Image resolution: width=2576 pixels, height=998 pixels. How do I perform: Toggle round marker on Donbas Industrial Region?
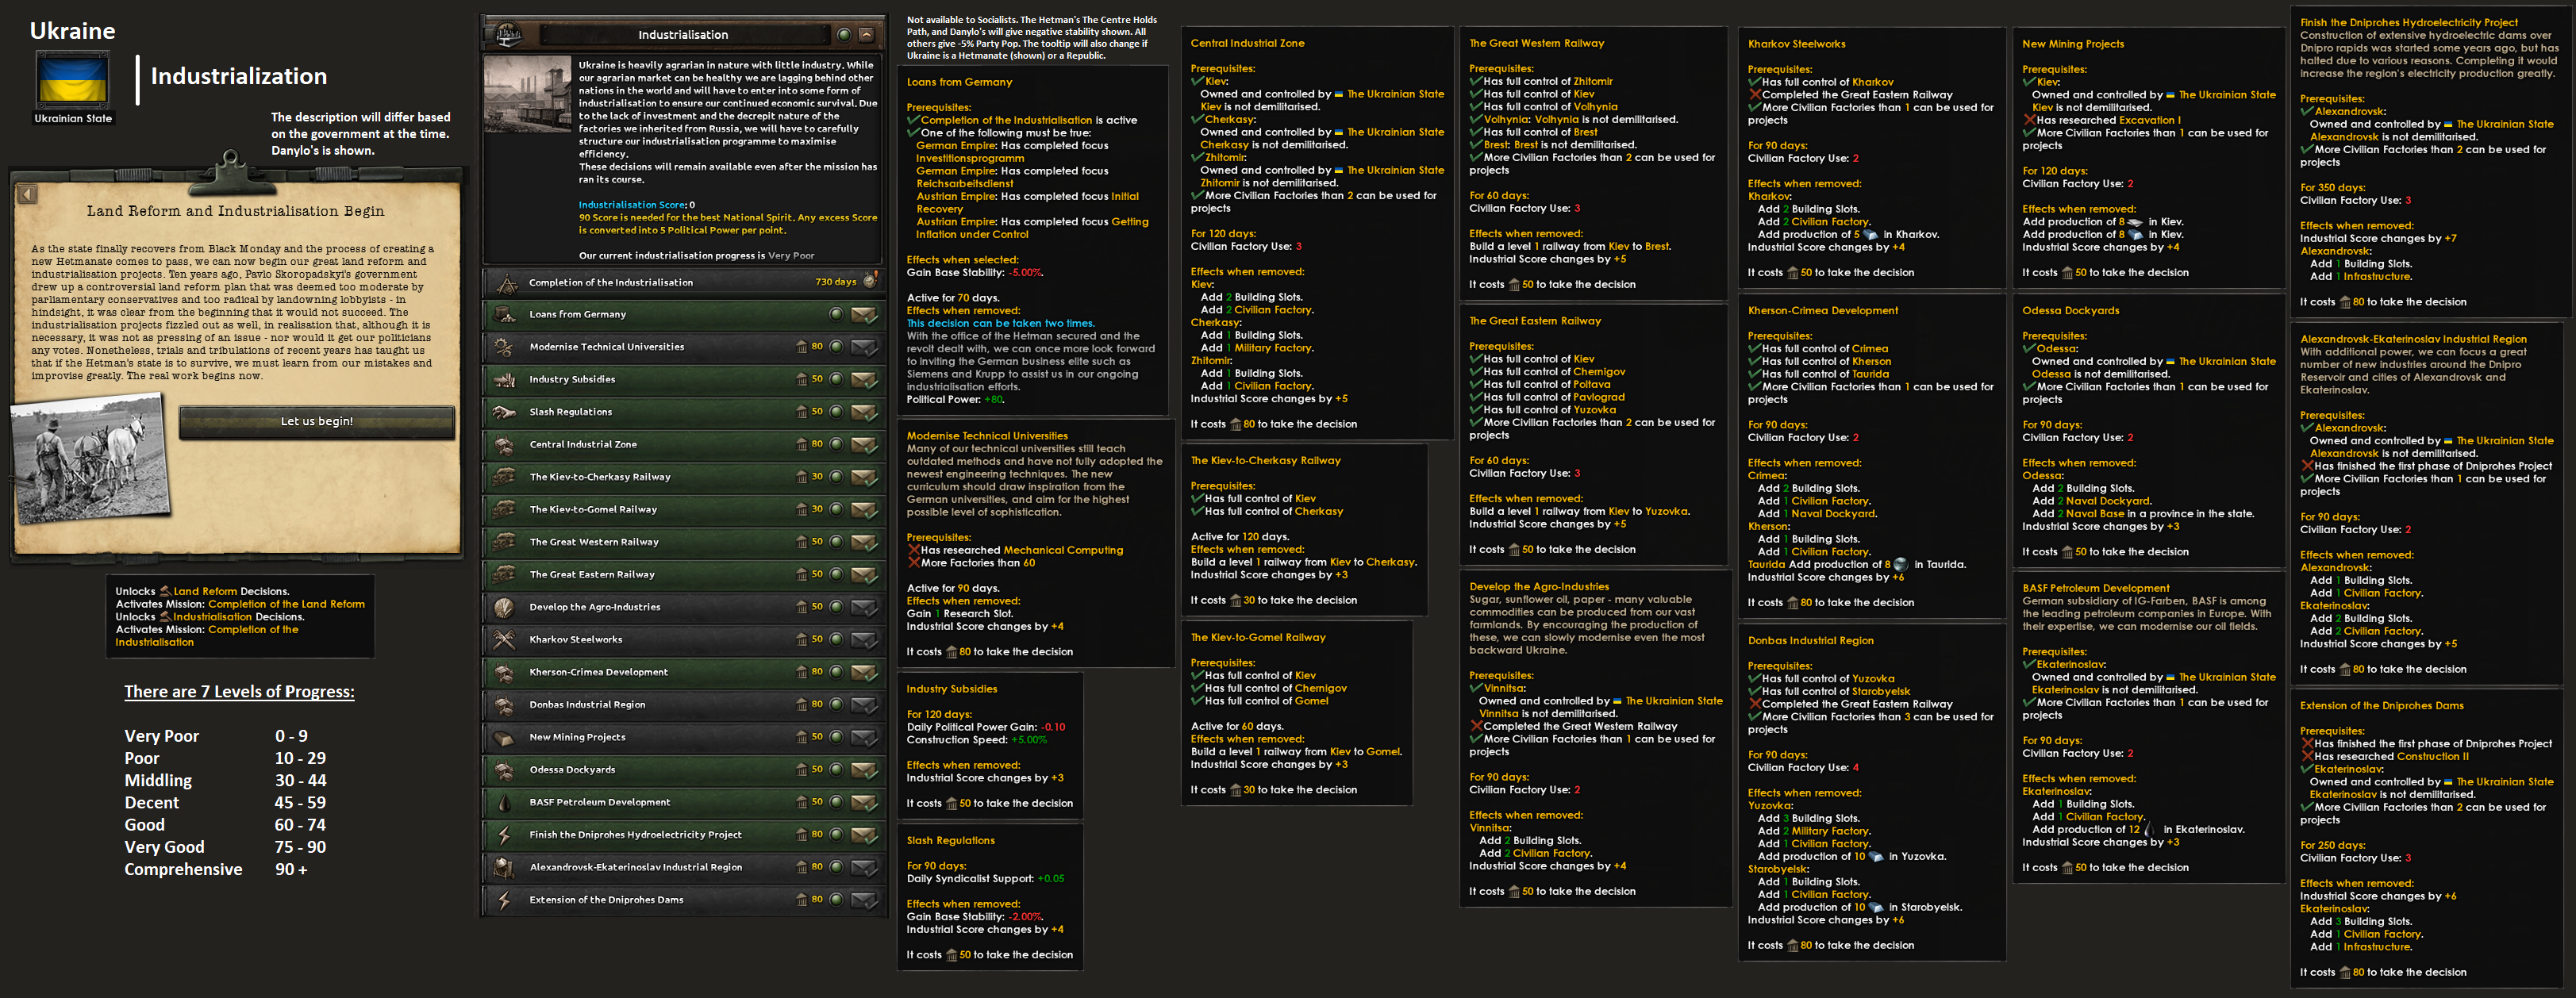pos(836,705)
